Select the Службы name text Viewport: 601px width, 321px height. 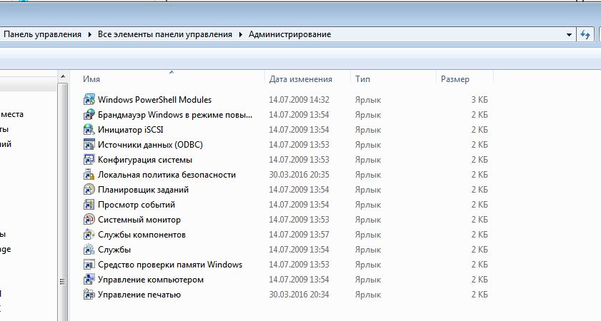pyautogui.click(x=114, y=250)
